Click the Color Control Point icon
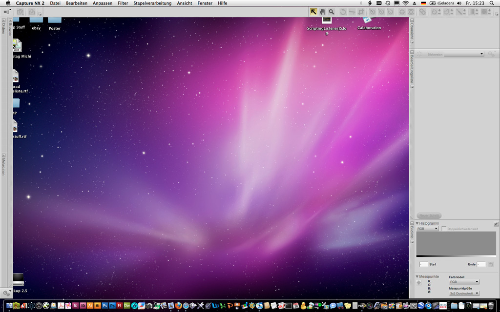500x312 pixels. point(402,12)
